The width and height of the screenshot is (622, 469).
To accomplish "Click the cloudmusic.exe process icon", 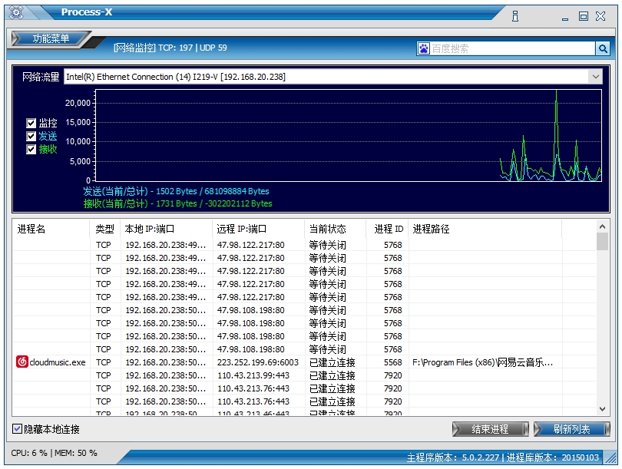I will point(22,362).
